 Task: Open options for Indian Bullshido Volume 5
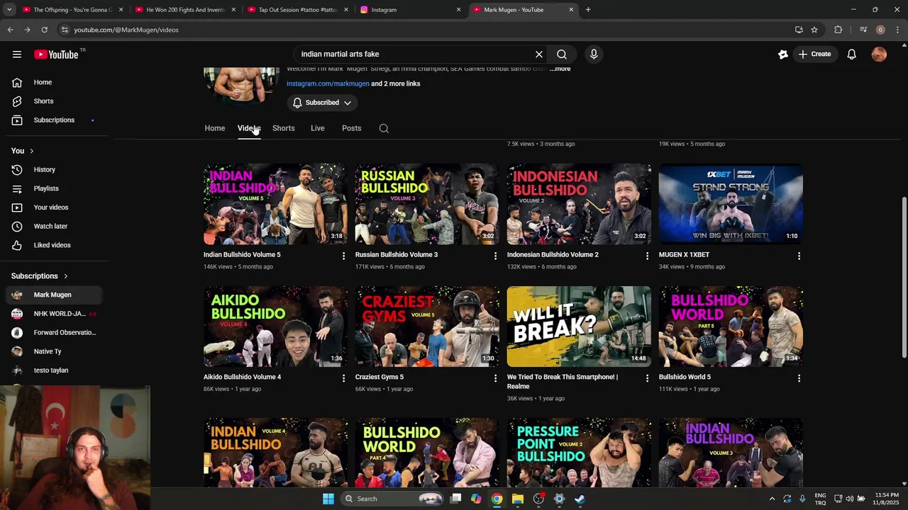(344, 256)
